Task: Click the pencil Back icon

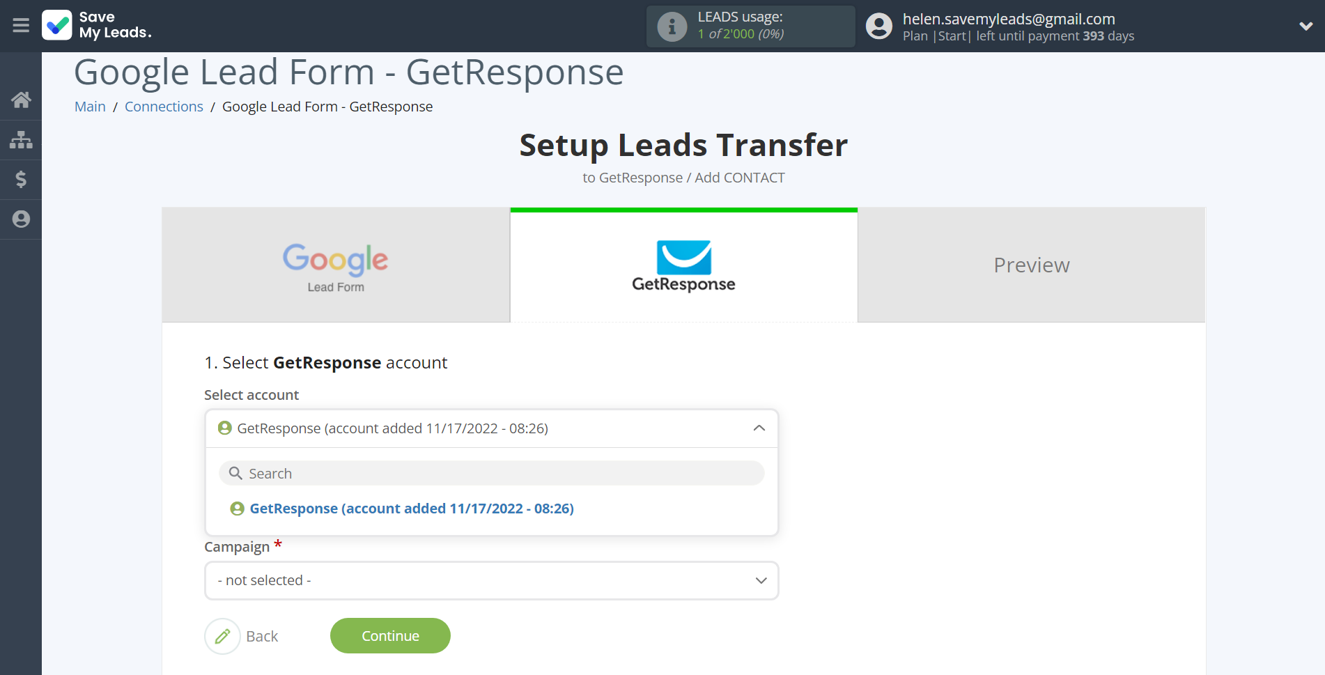Action: tap(223, 636)
